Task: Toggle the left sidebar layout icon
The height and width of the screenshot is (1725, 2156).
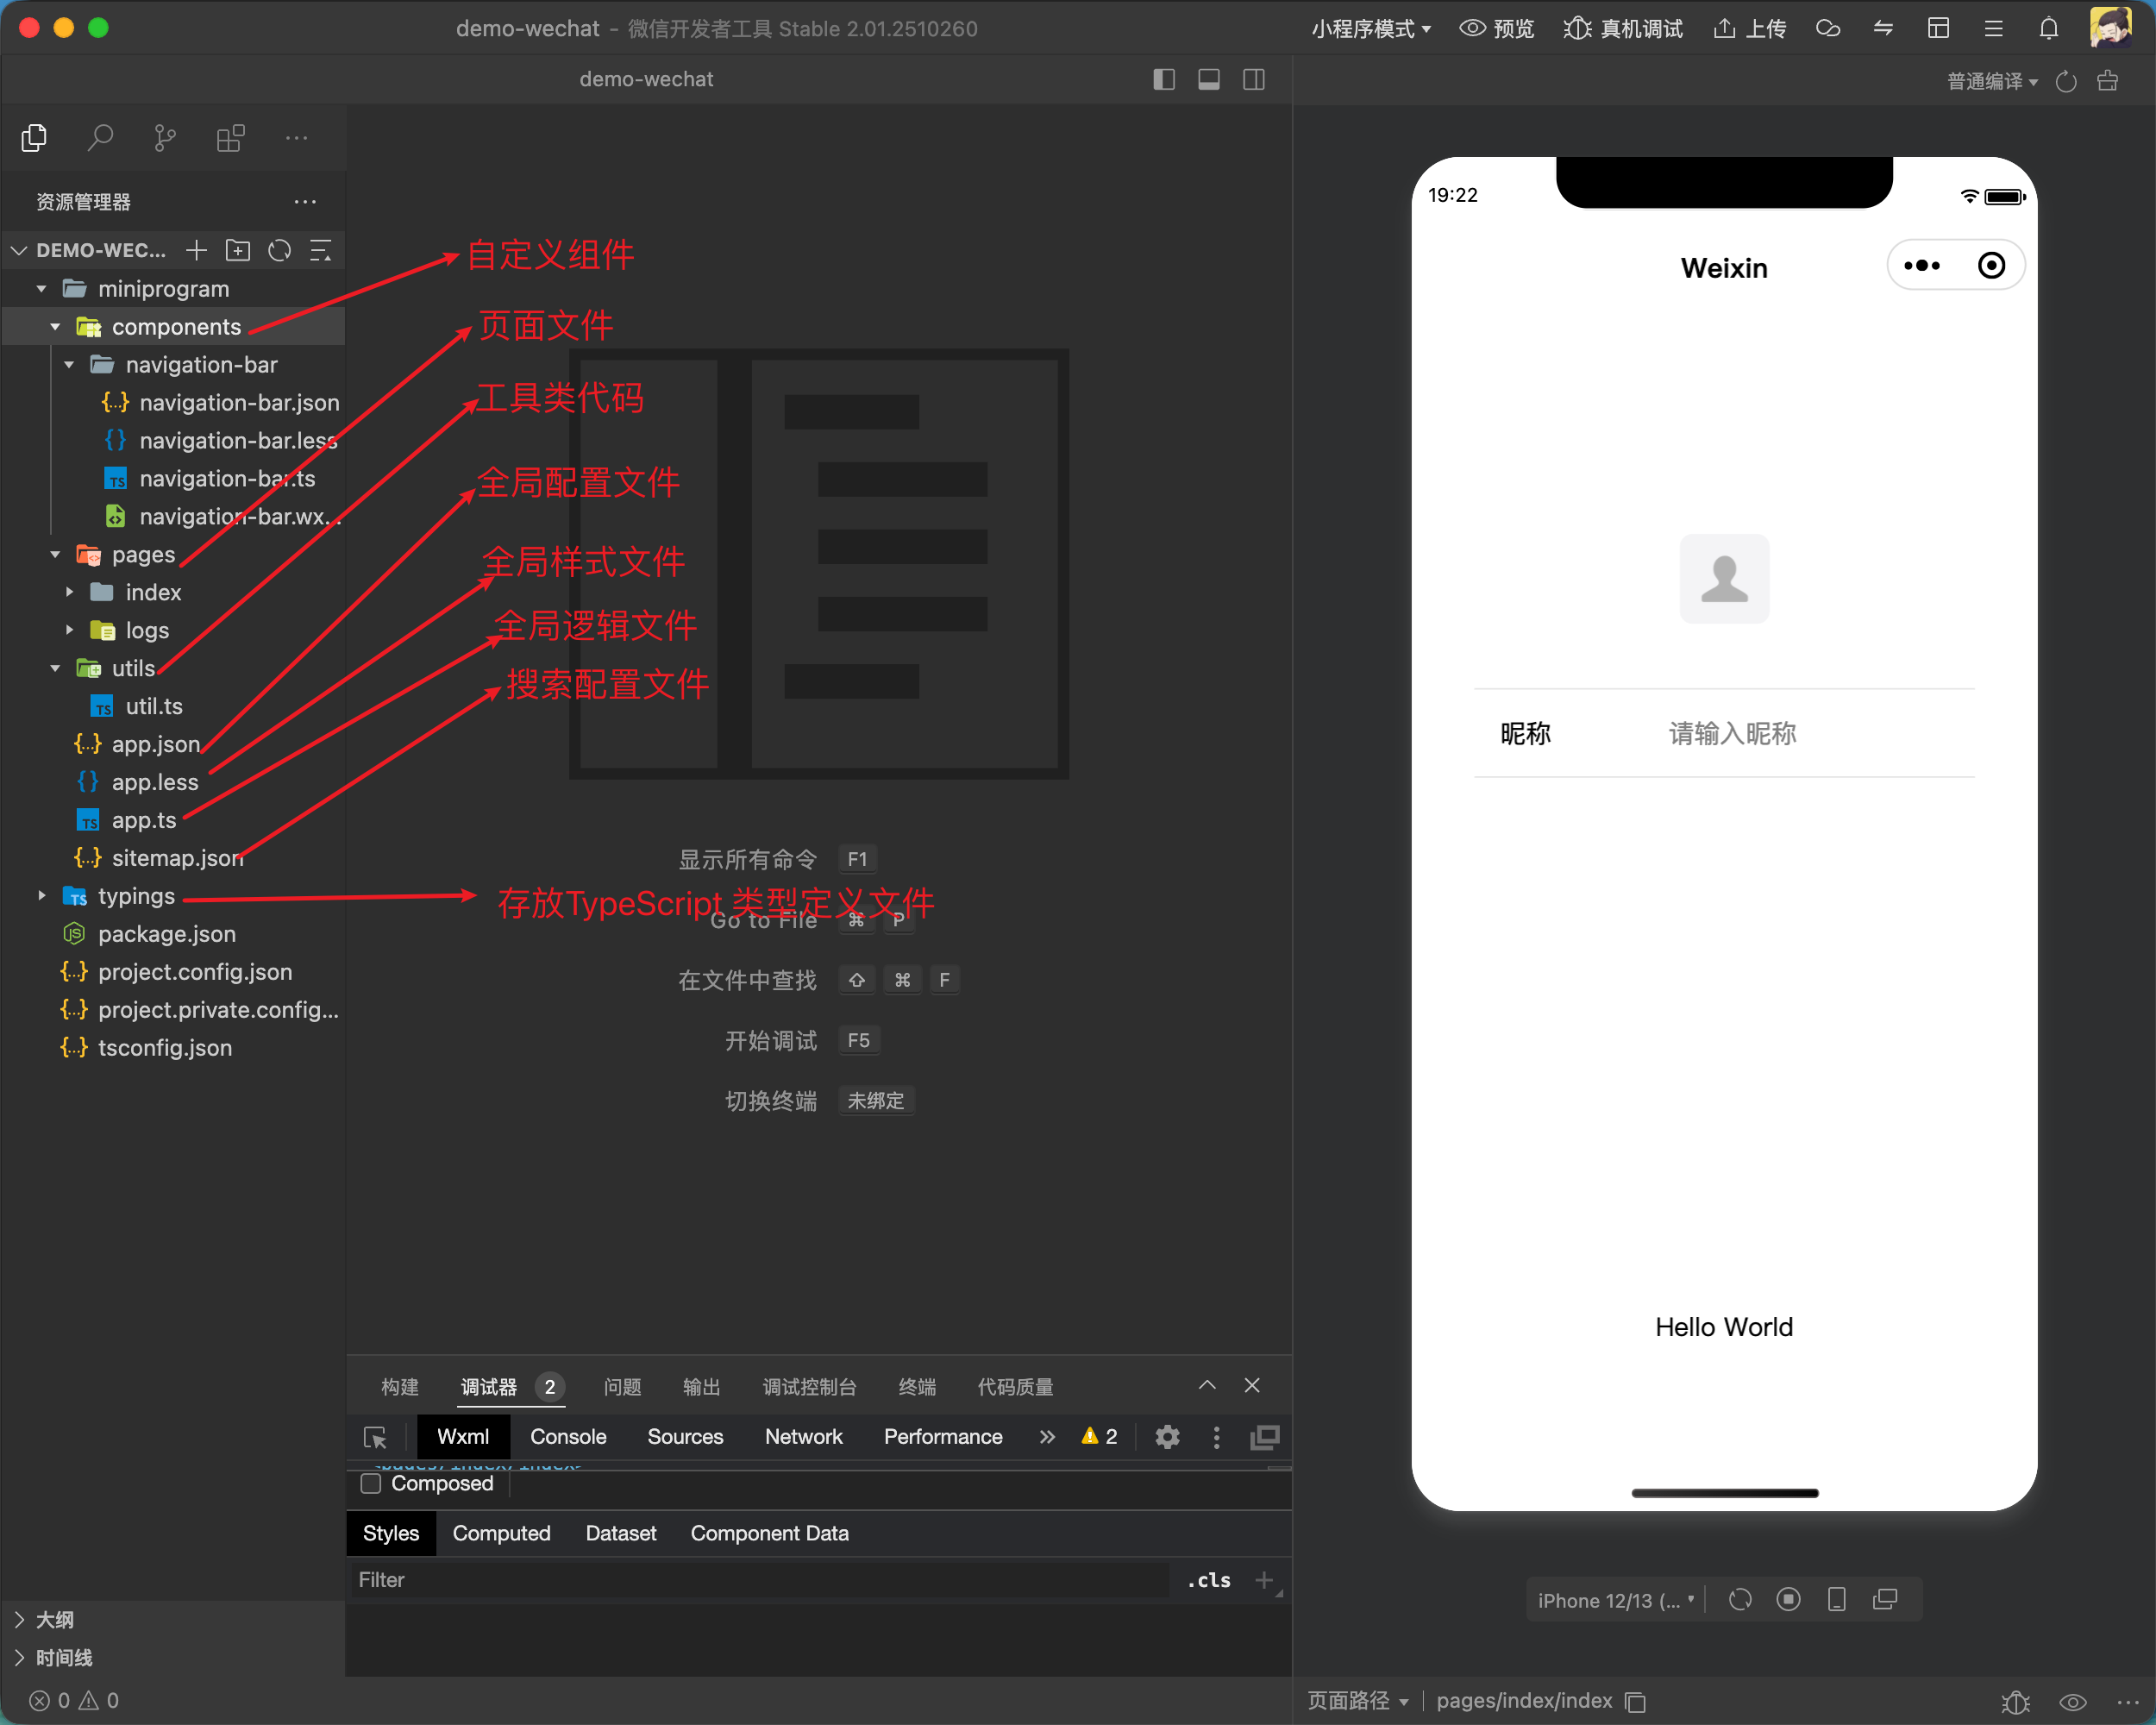Action: 1163,79
